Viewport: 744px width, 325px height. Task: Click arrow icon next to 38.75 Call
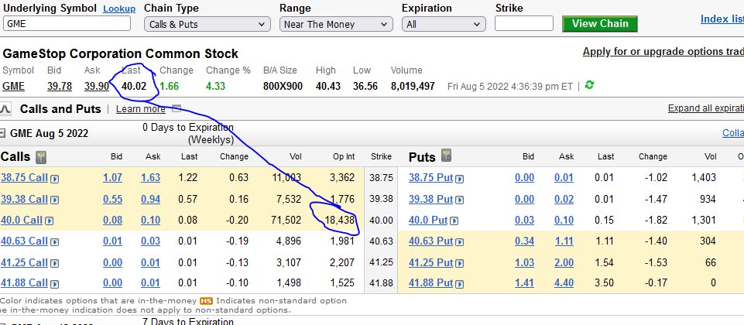[55, 179]
